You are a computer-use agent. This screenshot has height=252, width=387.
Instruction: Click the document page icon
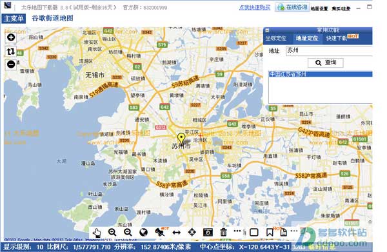coord(284,232)
